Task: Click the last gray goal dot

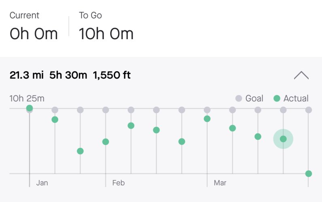Action: pos(309,110)
